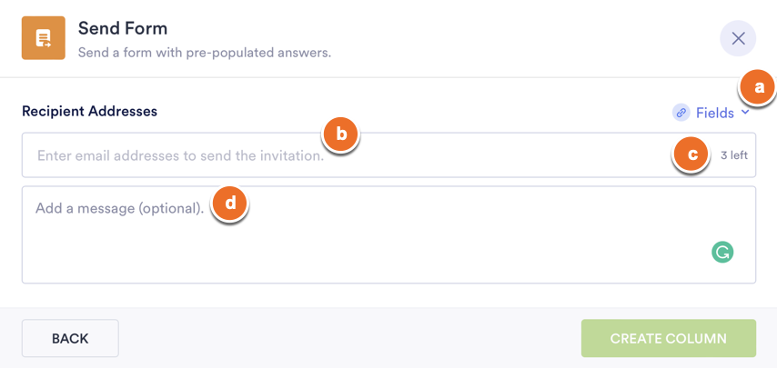
Task: Click the orange marker labeled a
Action: [757, 88]
